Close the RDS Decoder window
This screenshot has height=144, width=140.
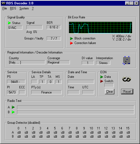tap(136, 3)
